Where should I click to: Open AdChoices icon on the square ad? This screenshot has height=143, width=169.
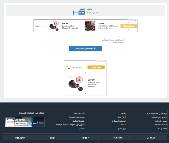(x=105, y=61)
